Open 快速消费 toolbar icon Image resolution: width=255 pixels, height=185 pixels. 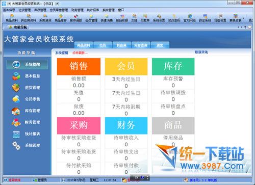pyautogui.click(x=107, y=18)
